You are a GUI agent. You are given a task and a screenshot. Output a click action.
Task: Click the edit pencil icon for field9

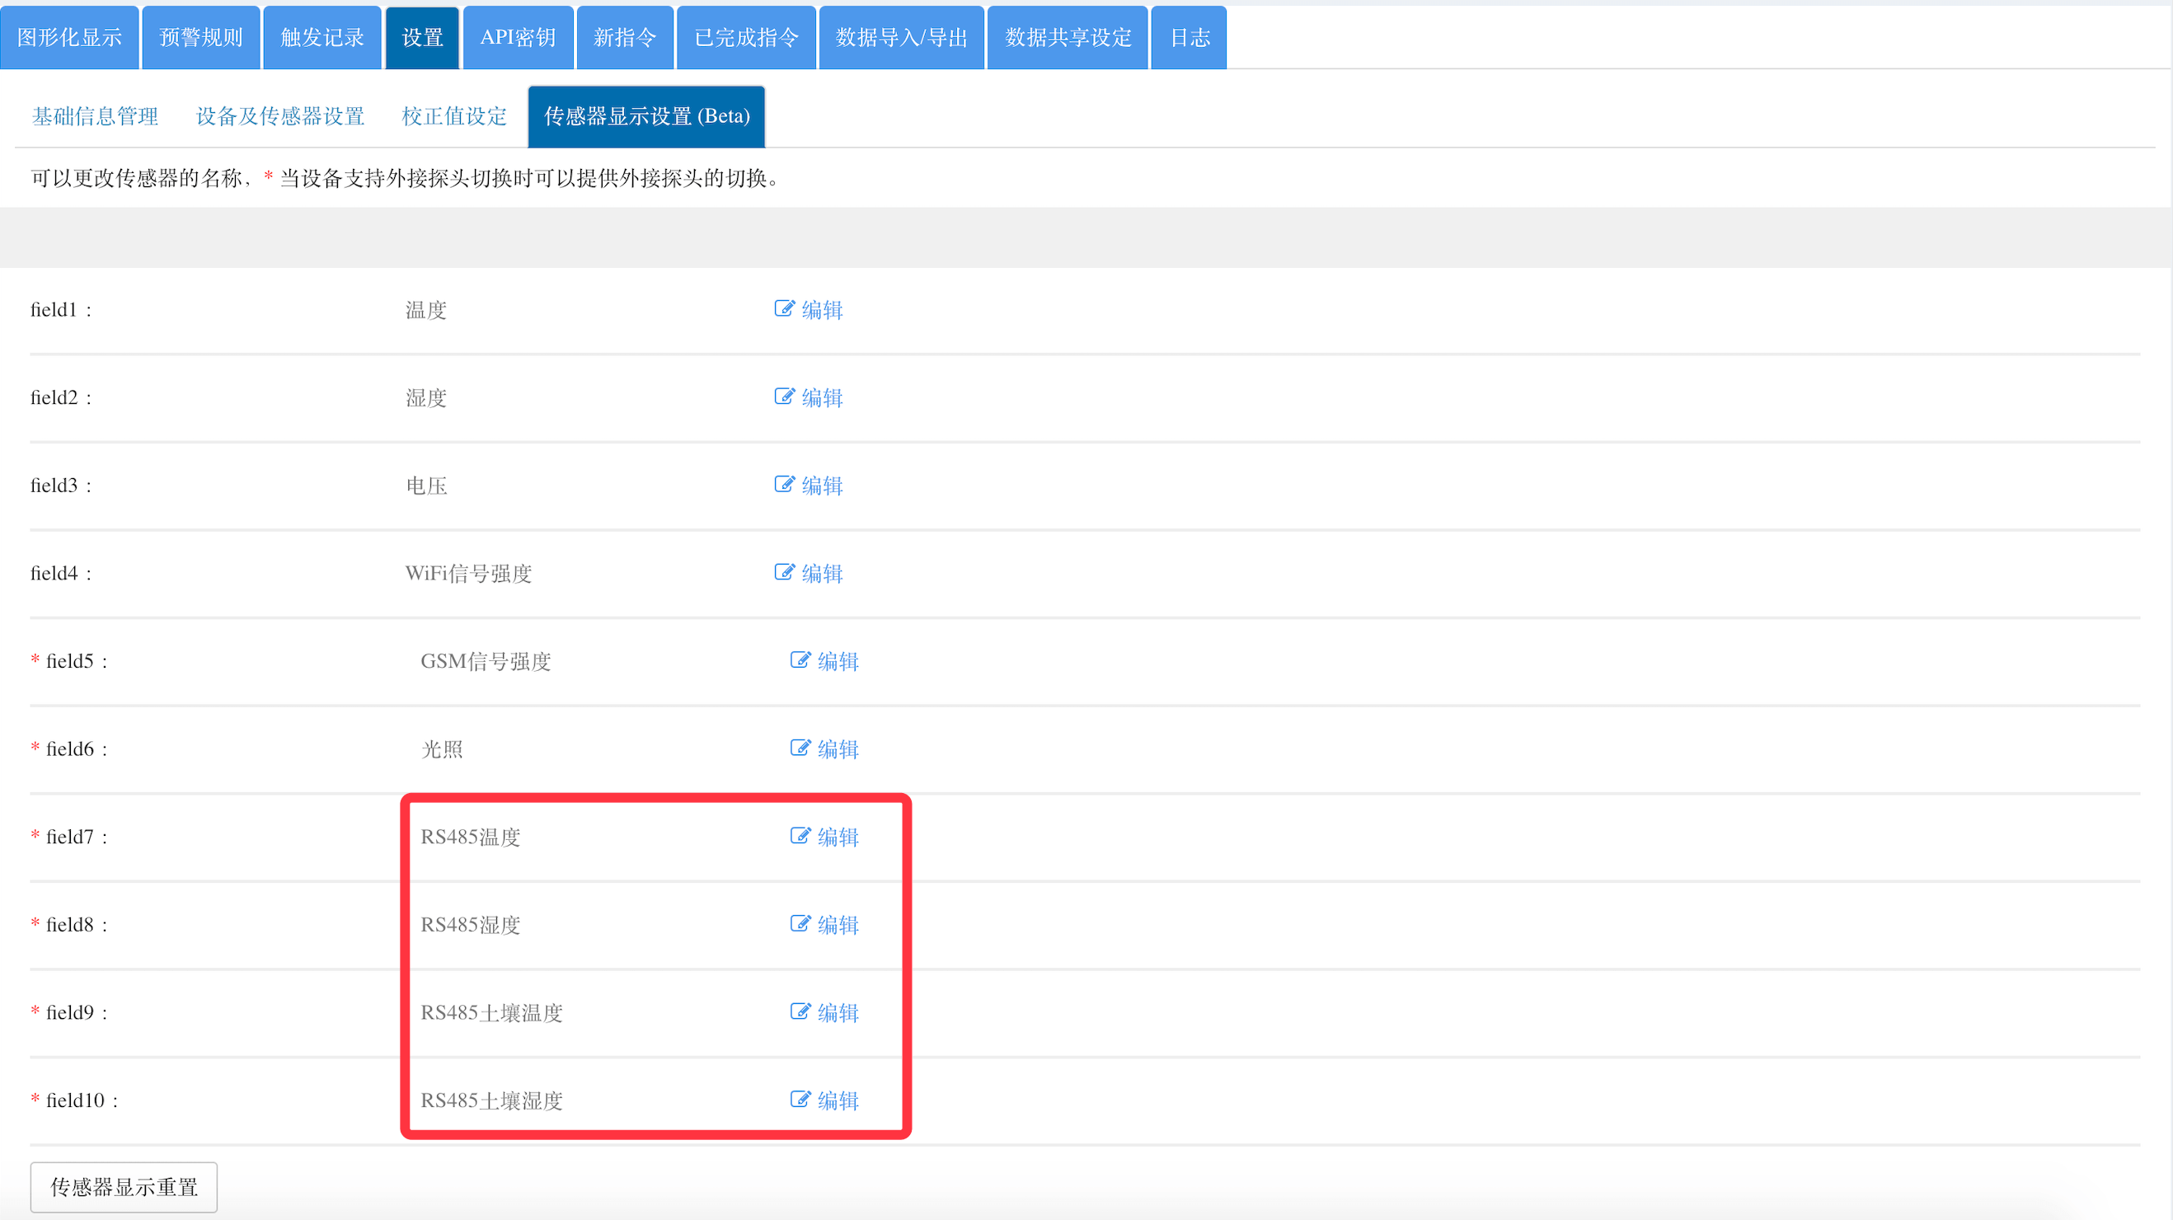click(800, 1011)
